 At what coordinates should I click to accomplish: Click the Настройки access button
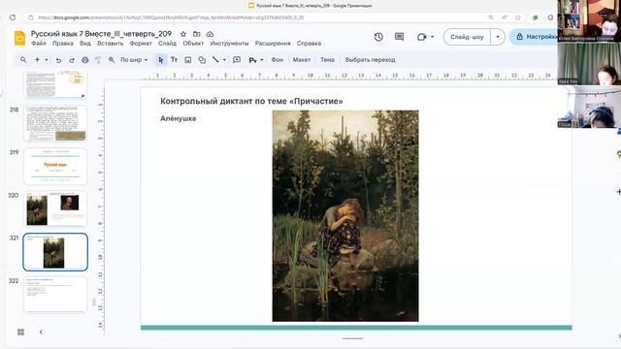pyautogui.click(x=535, y=37)
